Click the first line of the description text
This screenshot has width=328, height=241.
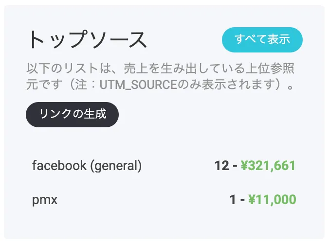click(160, 69)
